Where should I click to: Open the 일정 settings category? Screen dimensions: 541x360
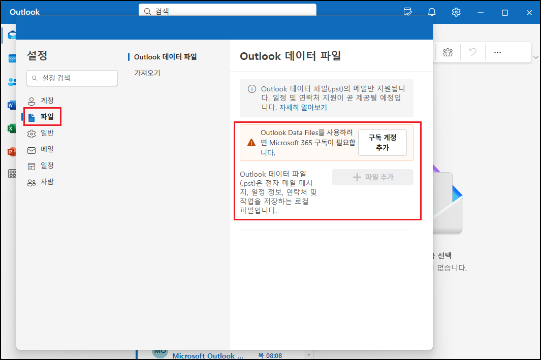tap(41, 166)
